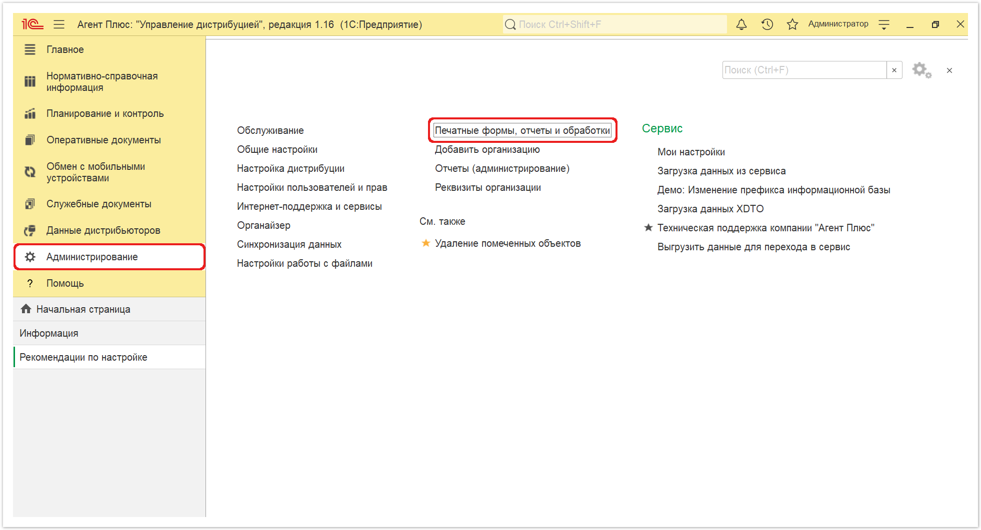Open Интернет-поддержка и сервисы
Screen dimensions: 981x530
click(x=309, y=206)
